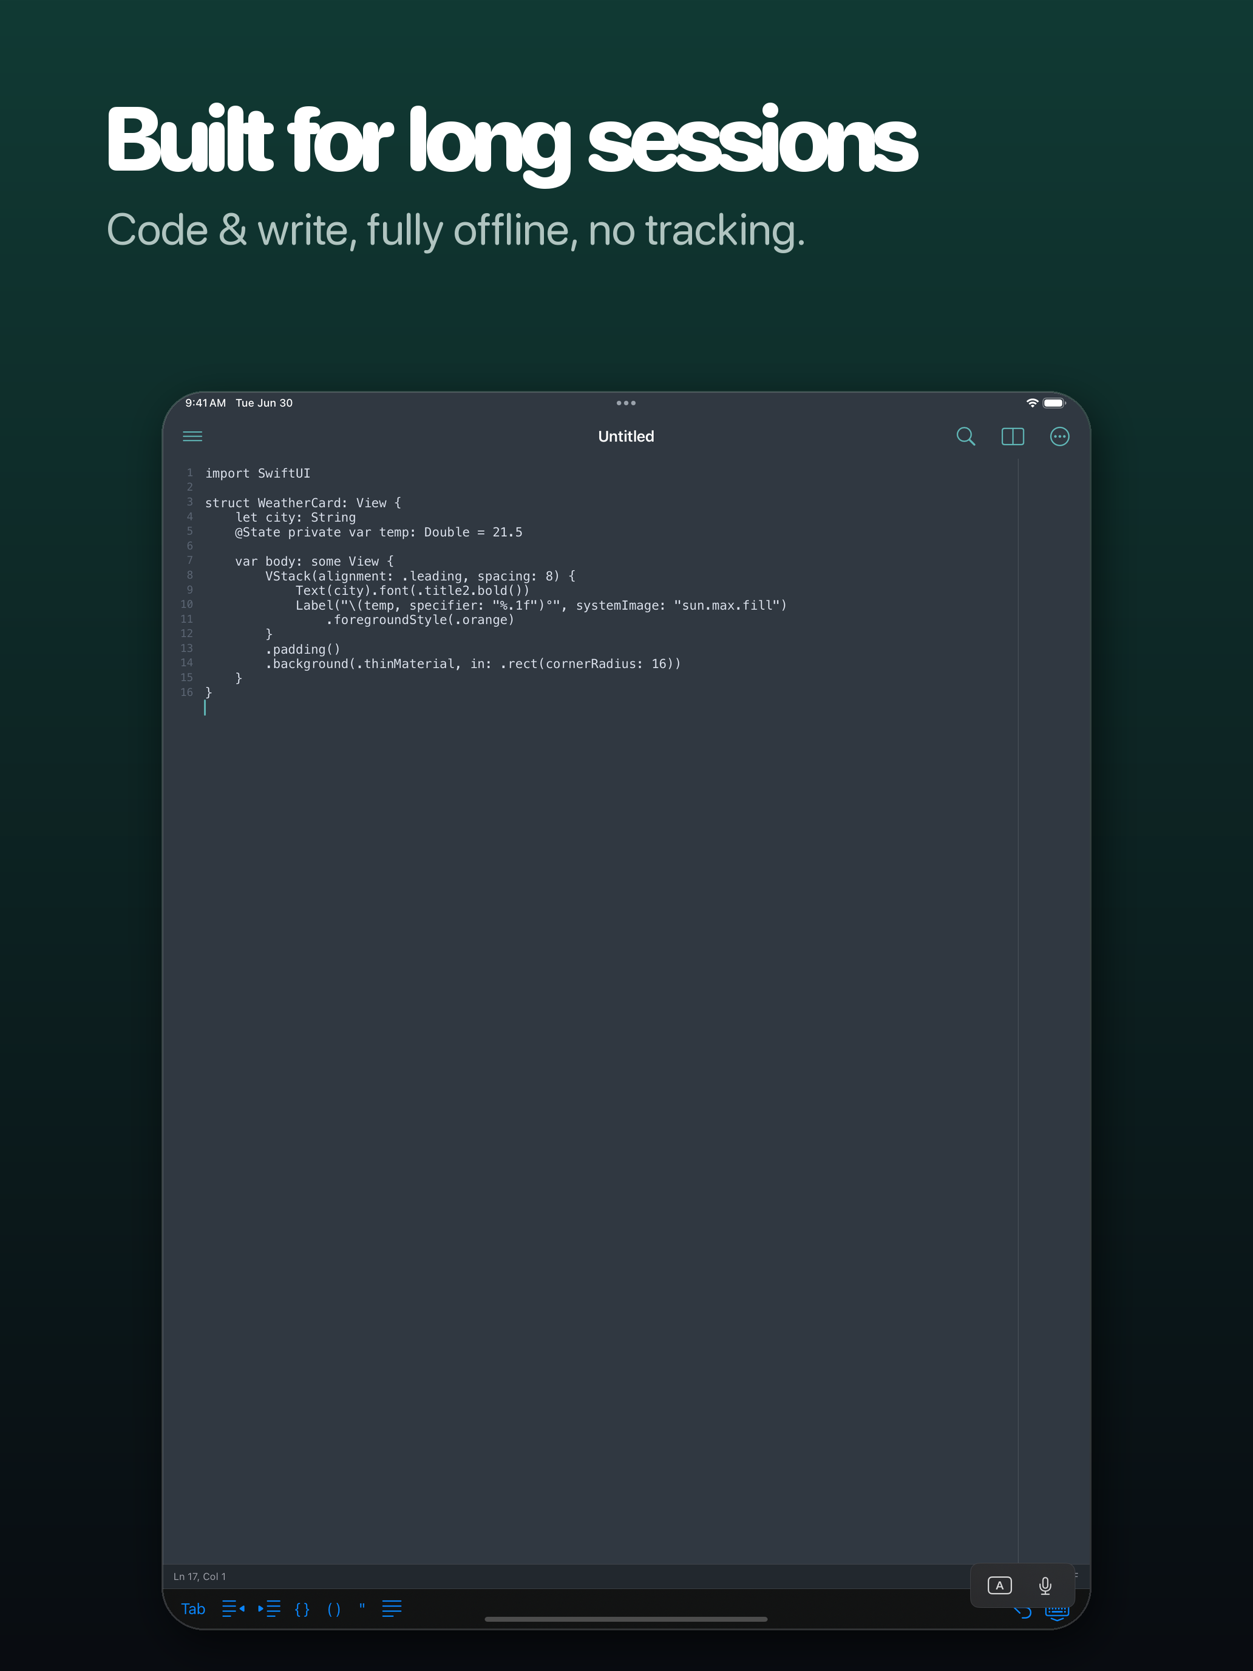
Task: Click line number 16 in gutter
Action: pyautogui.click(x=186, y=692)
